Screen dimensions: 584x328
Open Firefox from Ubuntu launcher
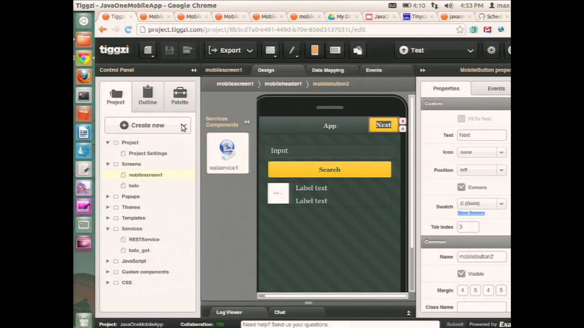(83, 77)
